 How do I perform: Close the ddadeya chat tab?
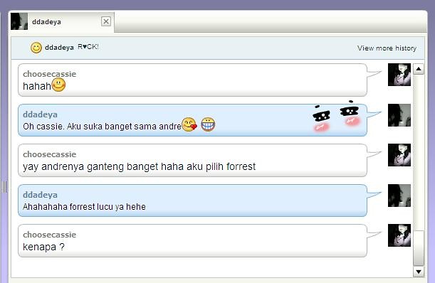(x=106, y=21)
